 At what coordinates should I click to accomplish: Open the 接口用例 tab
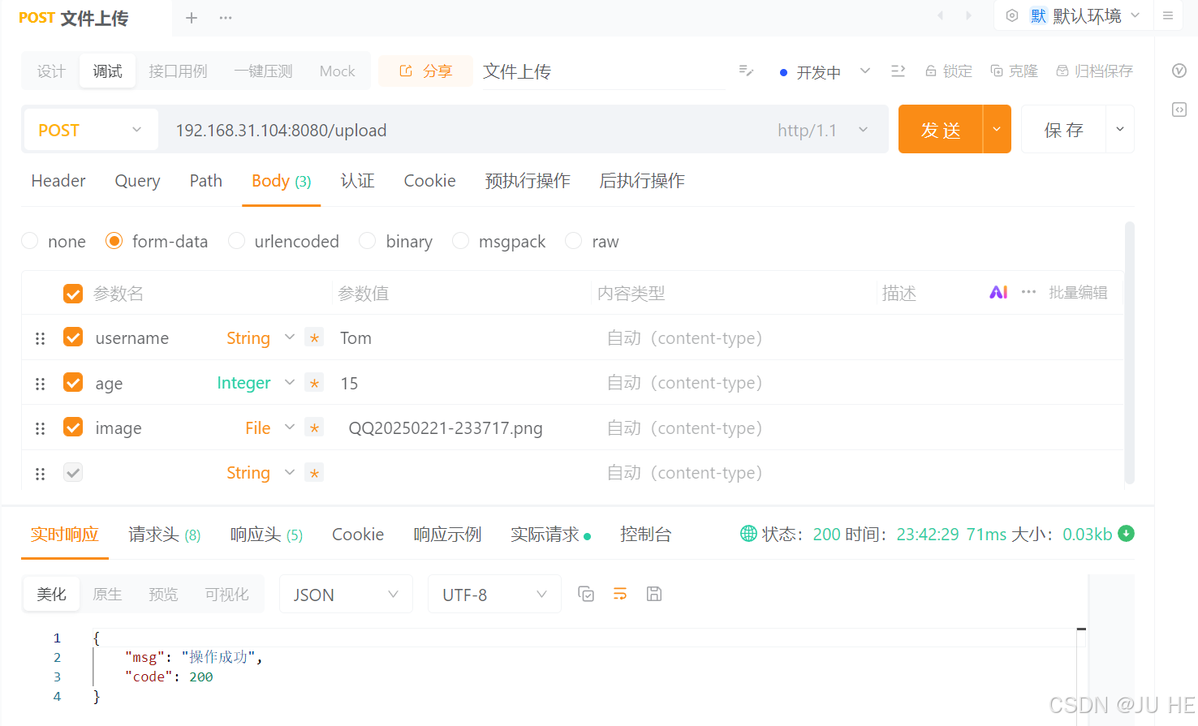click(179, 71)
